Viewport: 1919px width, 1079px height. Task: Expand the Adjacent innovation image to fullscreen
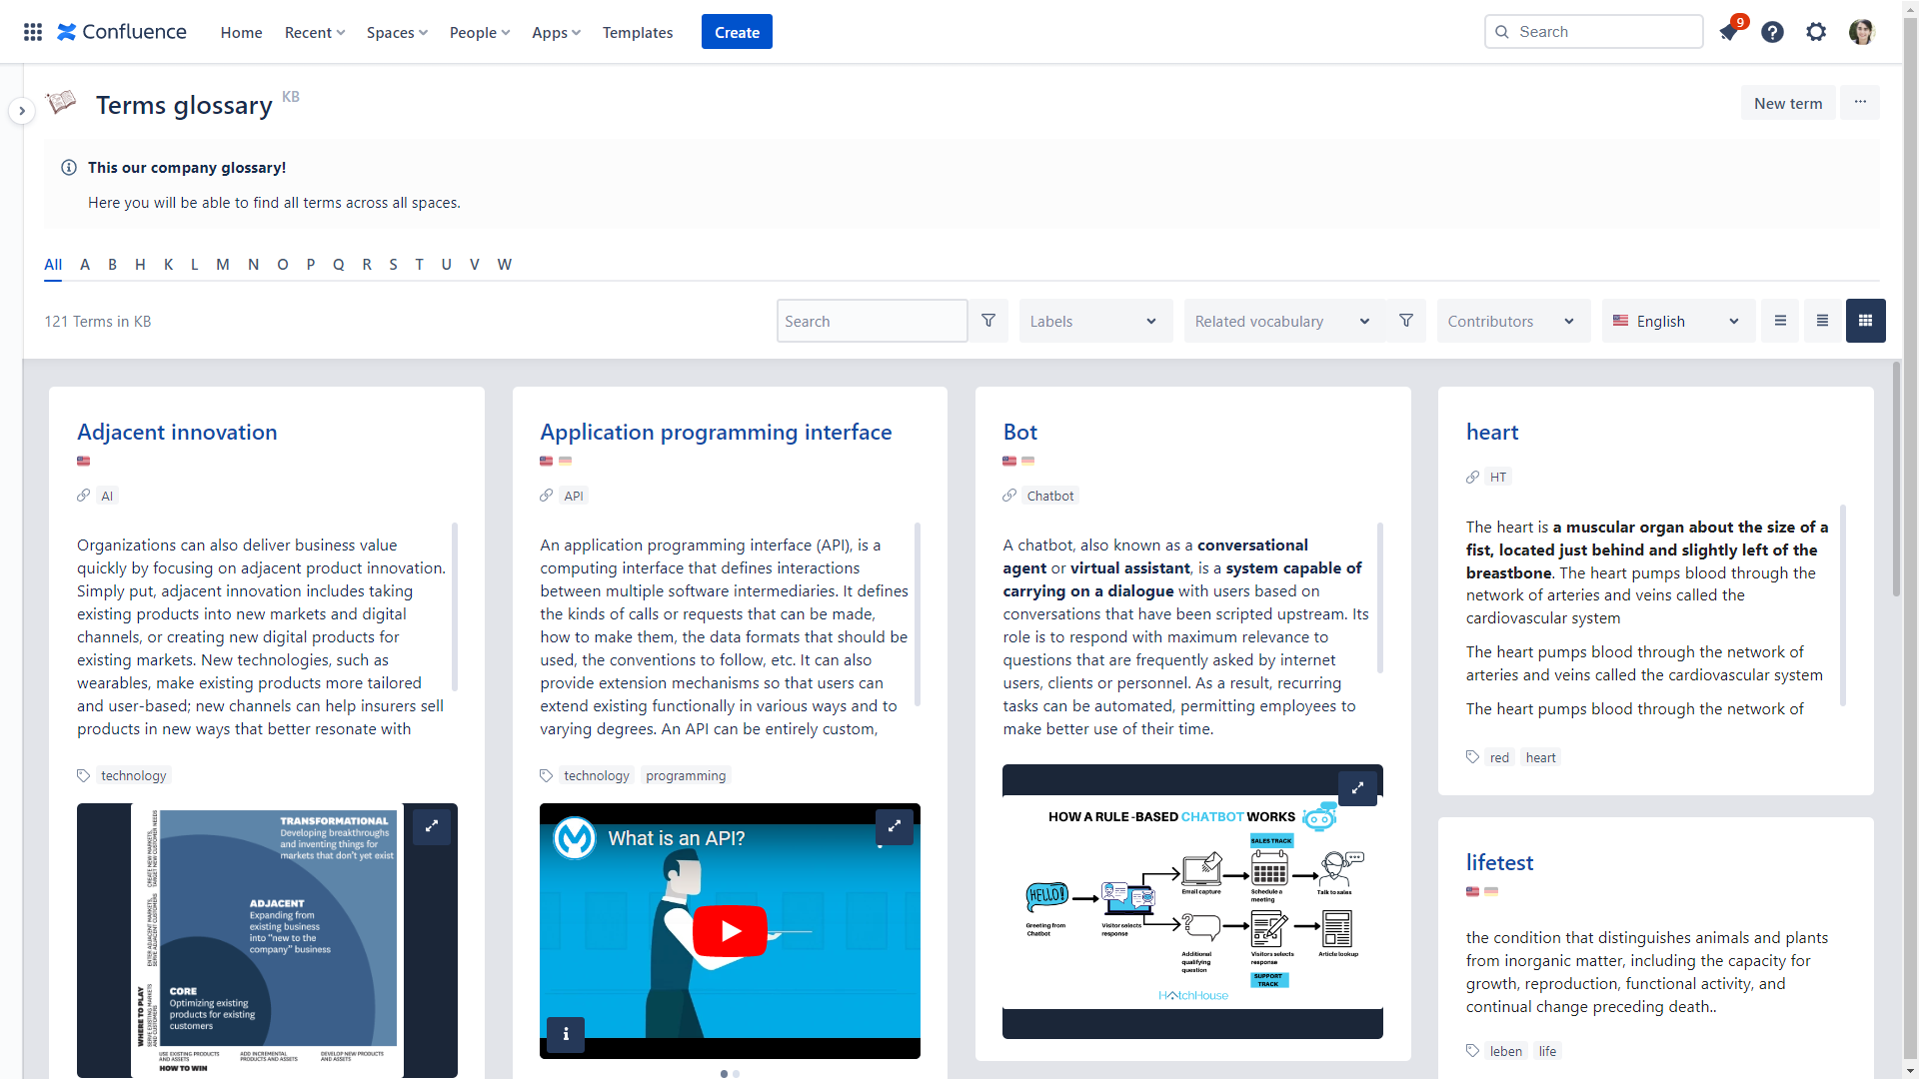433,826
